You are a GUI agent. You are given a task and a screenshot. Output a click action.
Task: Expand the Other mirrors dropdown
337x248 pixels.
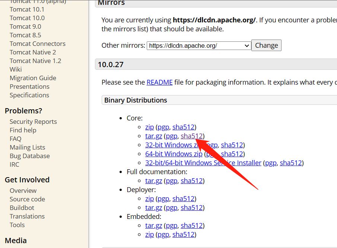(x=199, y=45)
